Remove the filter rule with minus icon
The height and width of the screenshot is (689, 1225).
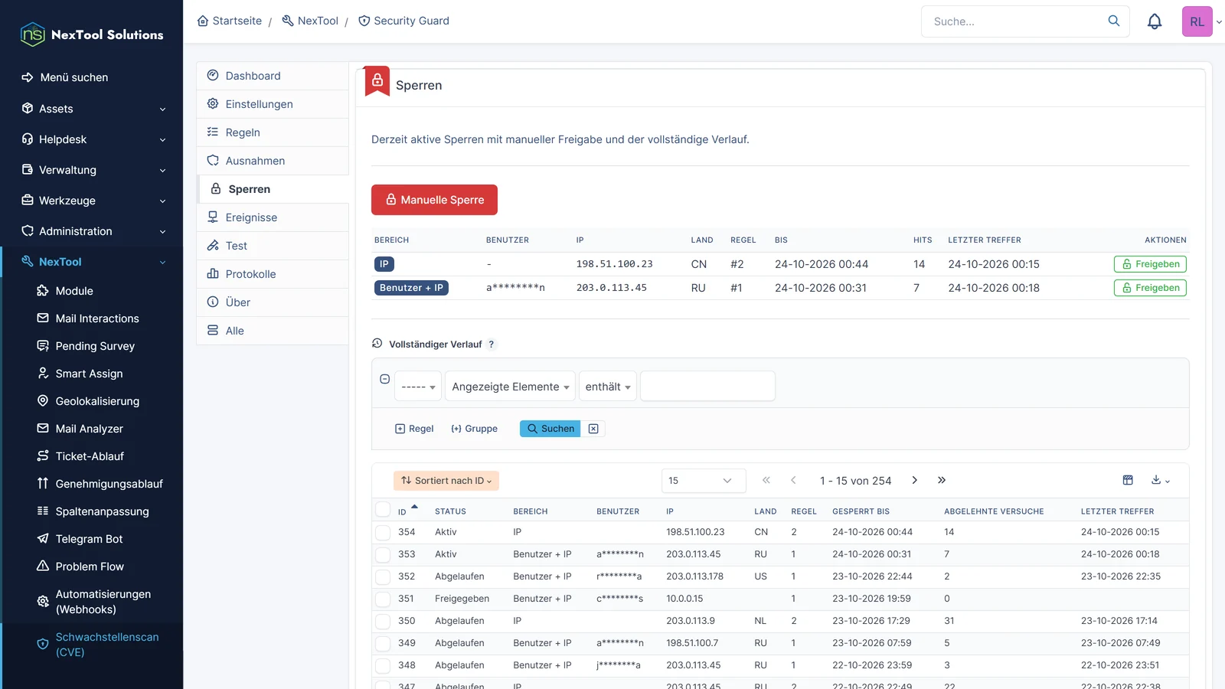[385, 379]
